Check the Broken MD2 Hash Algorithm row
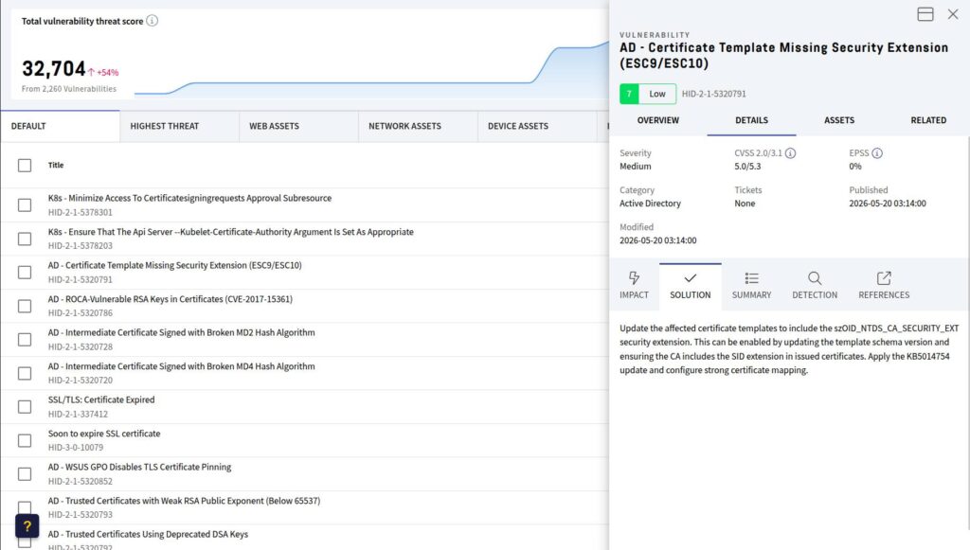This screenshot has height=550, width=970. click(x=25, y=339)
